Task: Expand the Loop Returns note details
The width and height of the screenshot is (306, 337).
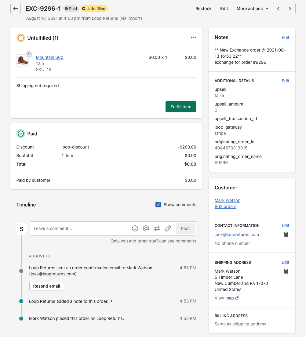Action: [111, 301]
